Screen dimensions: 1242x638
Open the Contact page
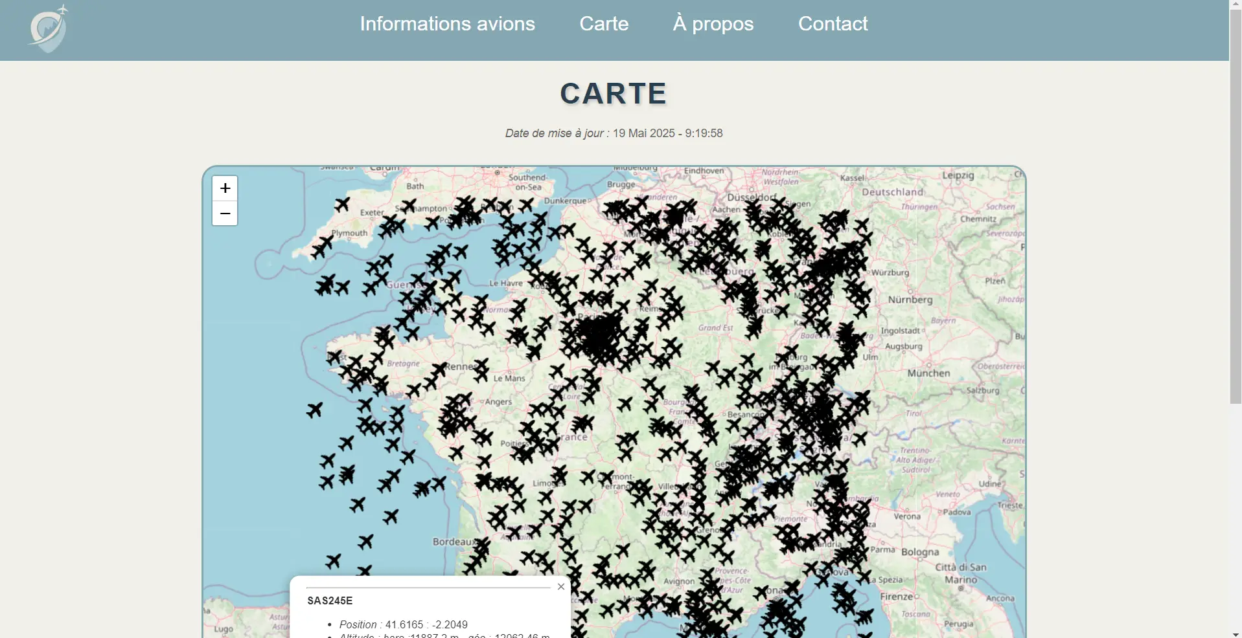(833, 24)
